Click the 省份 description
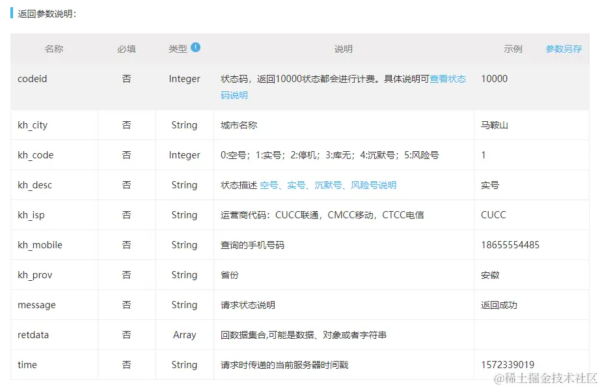Viewport: 602px width, 389px height. coord(230,275)
